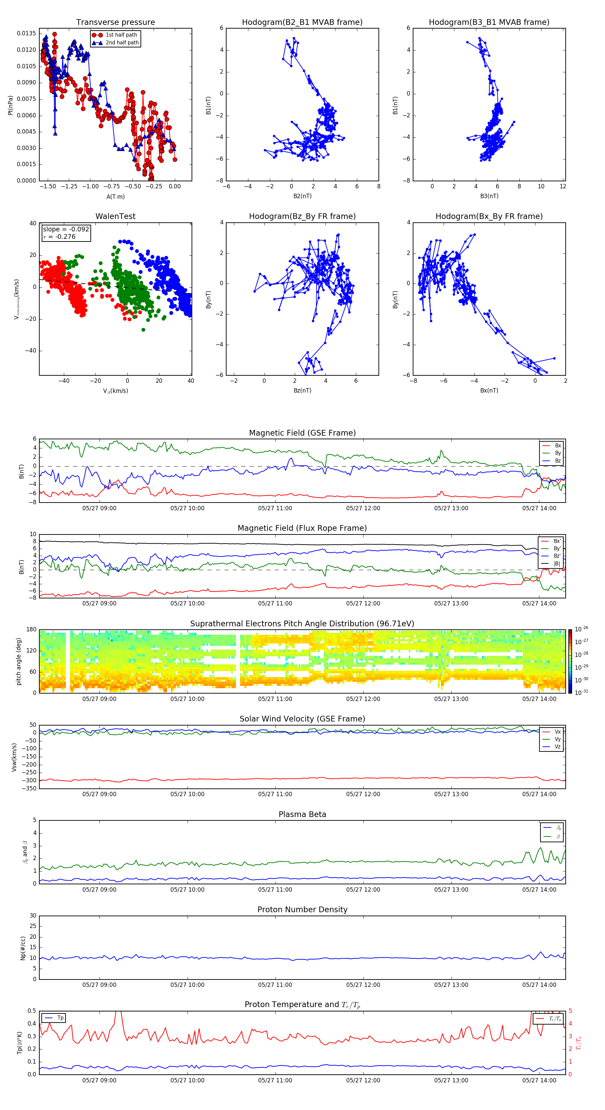Click '05/27 12:00' tick under Proton Number Density
Image resolution: width=605 pixels, height=1110 pixels.
363,985
